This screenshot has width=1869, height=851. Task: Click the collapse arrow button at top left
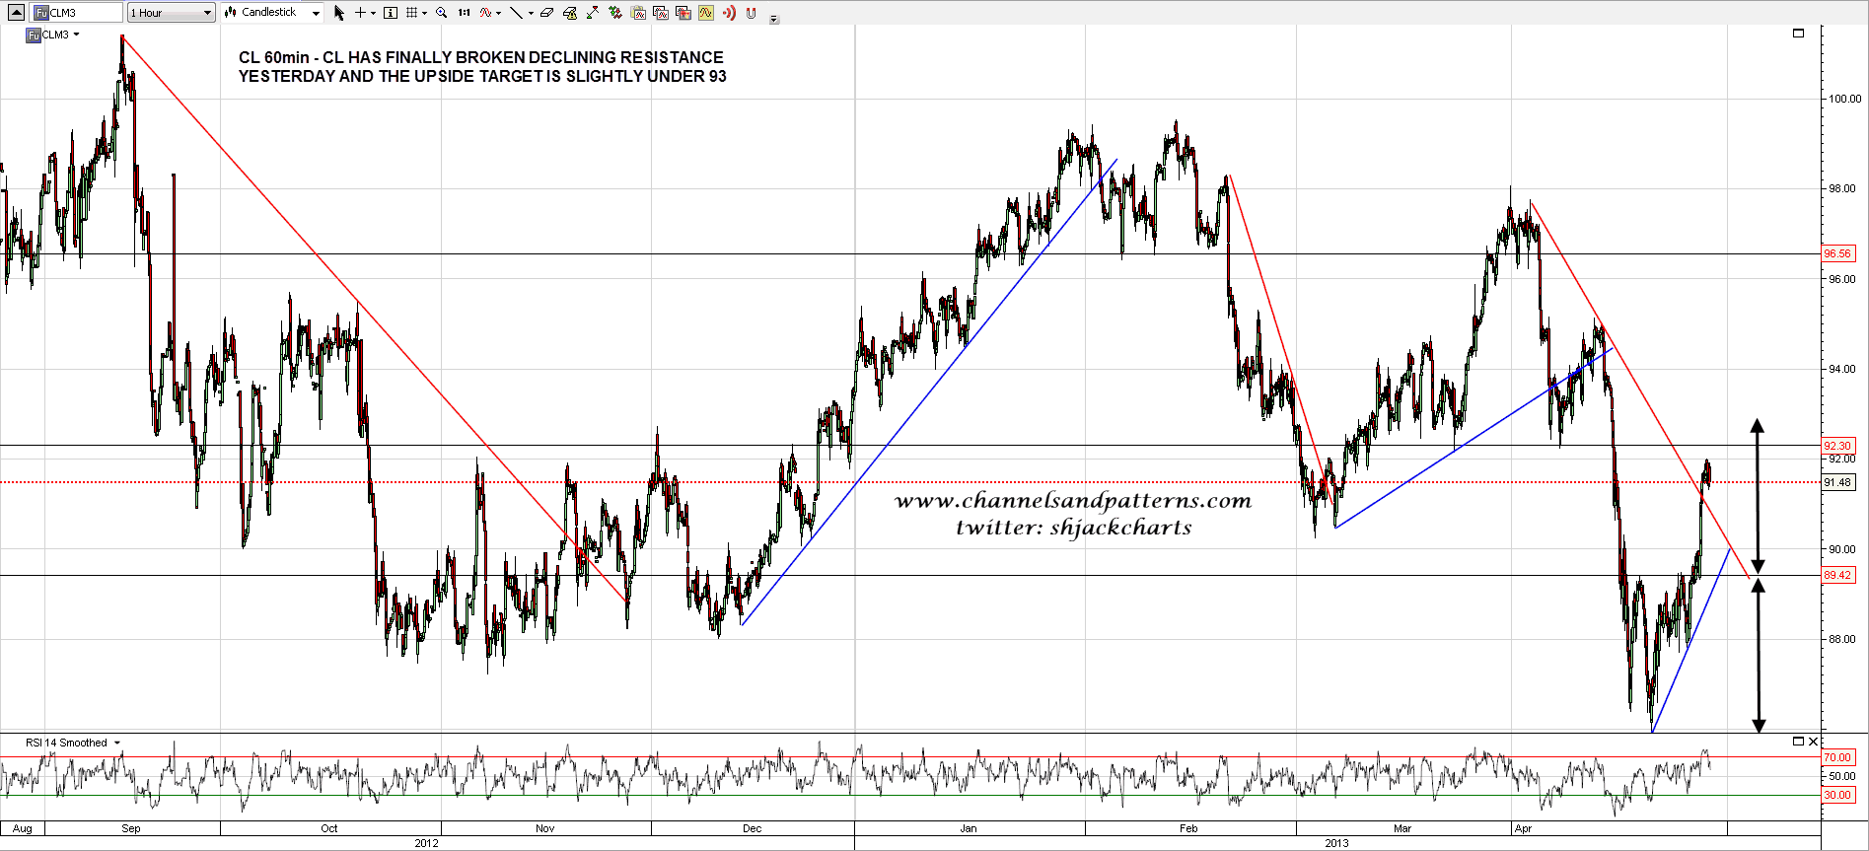tap(16, 13)
